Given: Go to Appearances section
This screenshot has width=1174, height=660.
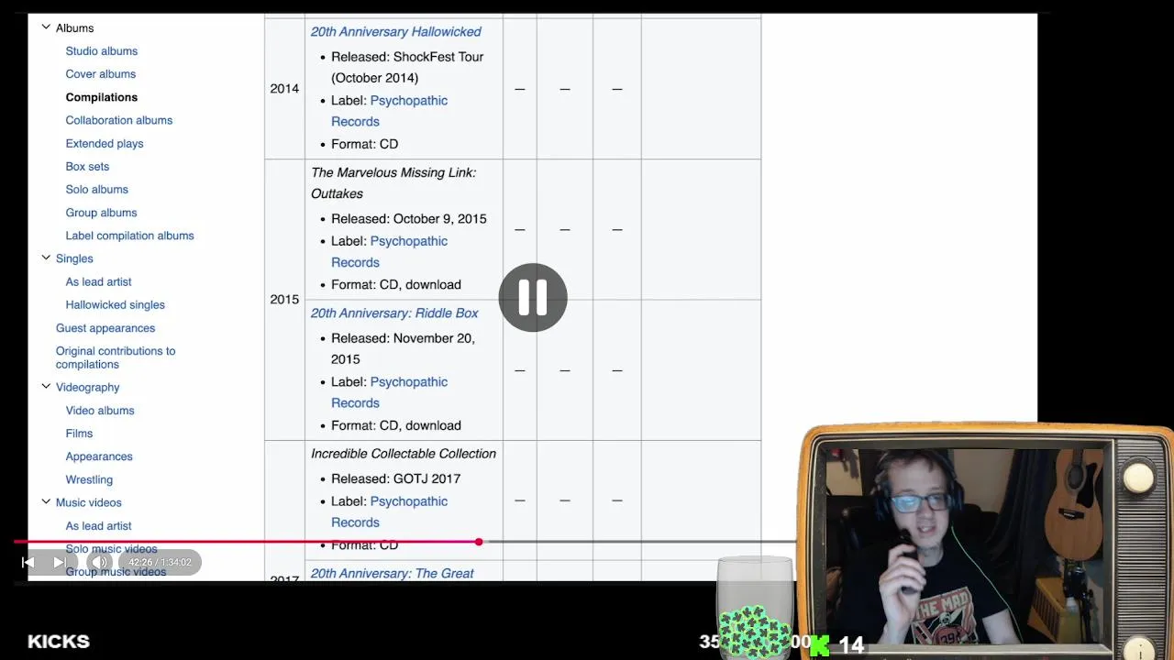Looking at the screenshot, I should click(99, 456).
